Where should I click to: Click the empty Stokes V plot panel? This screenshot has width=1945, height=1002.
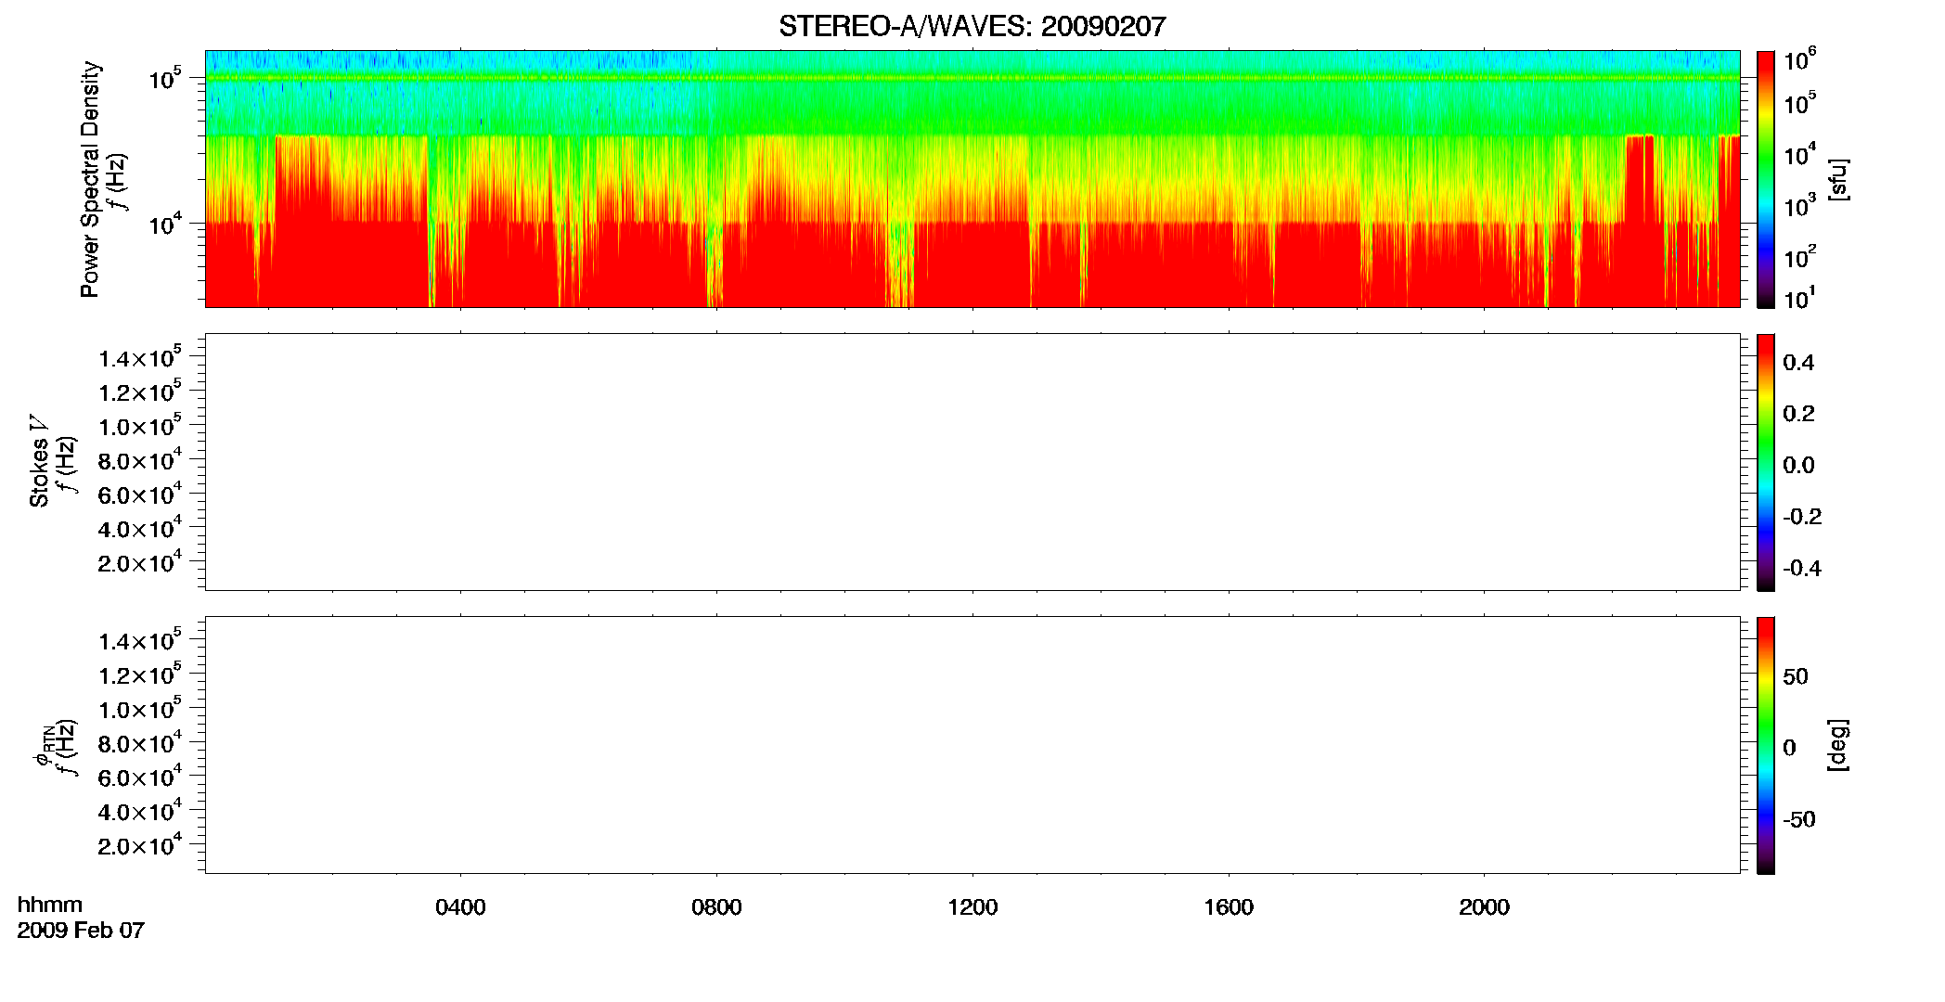pos(972,462)
